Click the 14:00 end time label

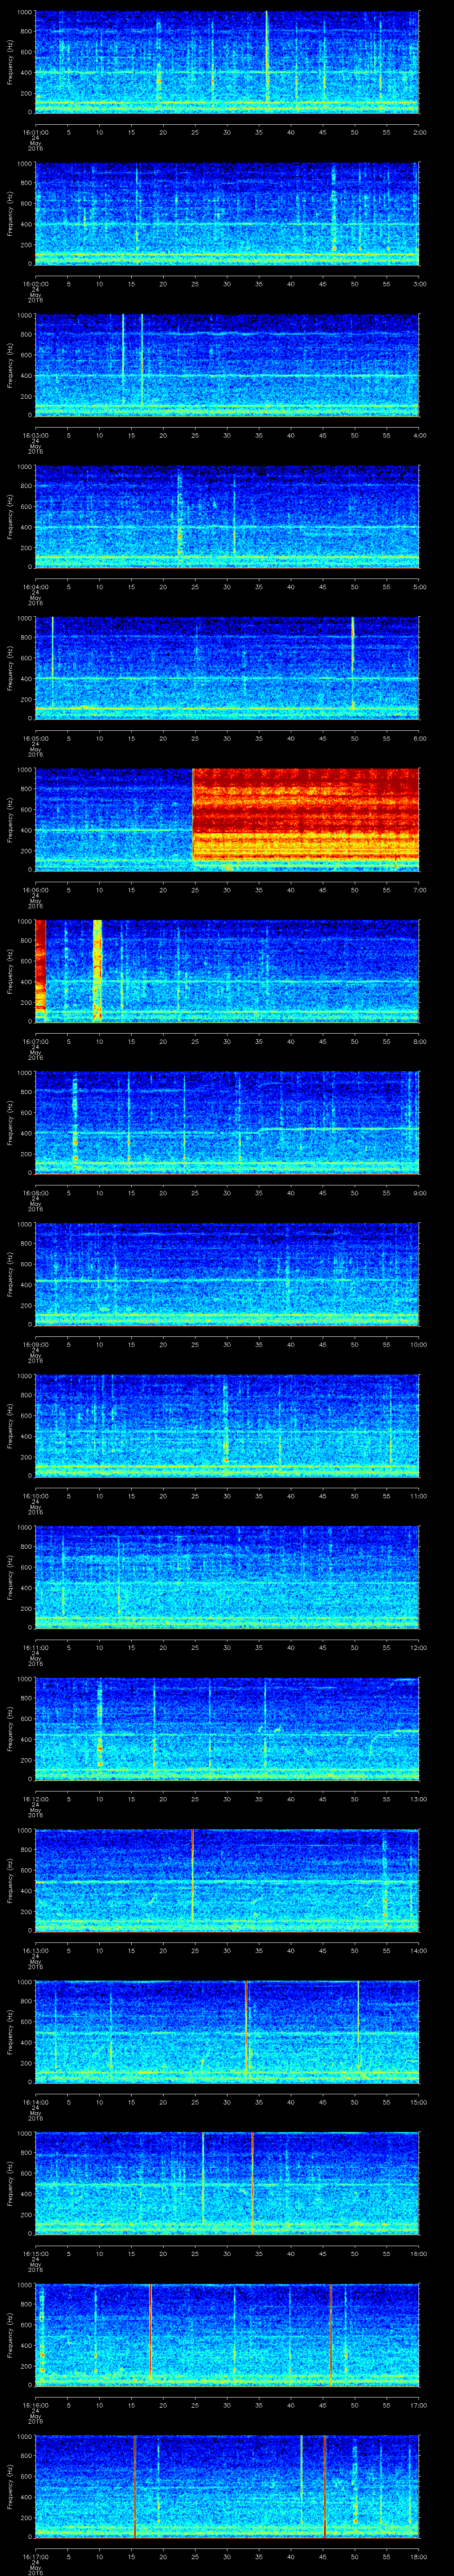(418, 1950)
